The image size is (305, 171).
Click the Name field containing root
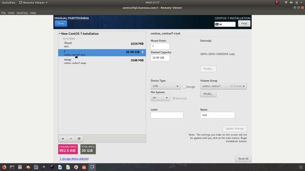(x=217, y=115)
